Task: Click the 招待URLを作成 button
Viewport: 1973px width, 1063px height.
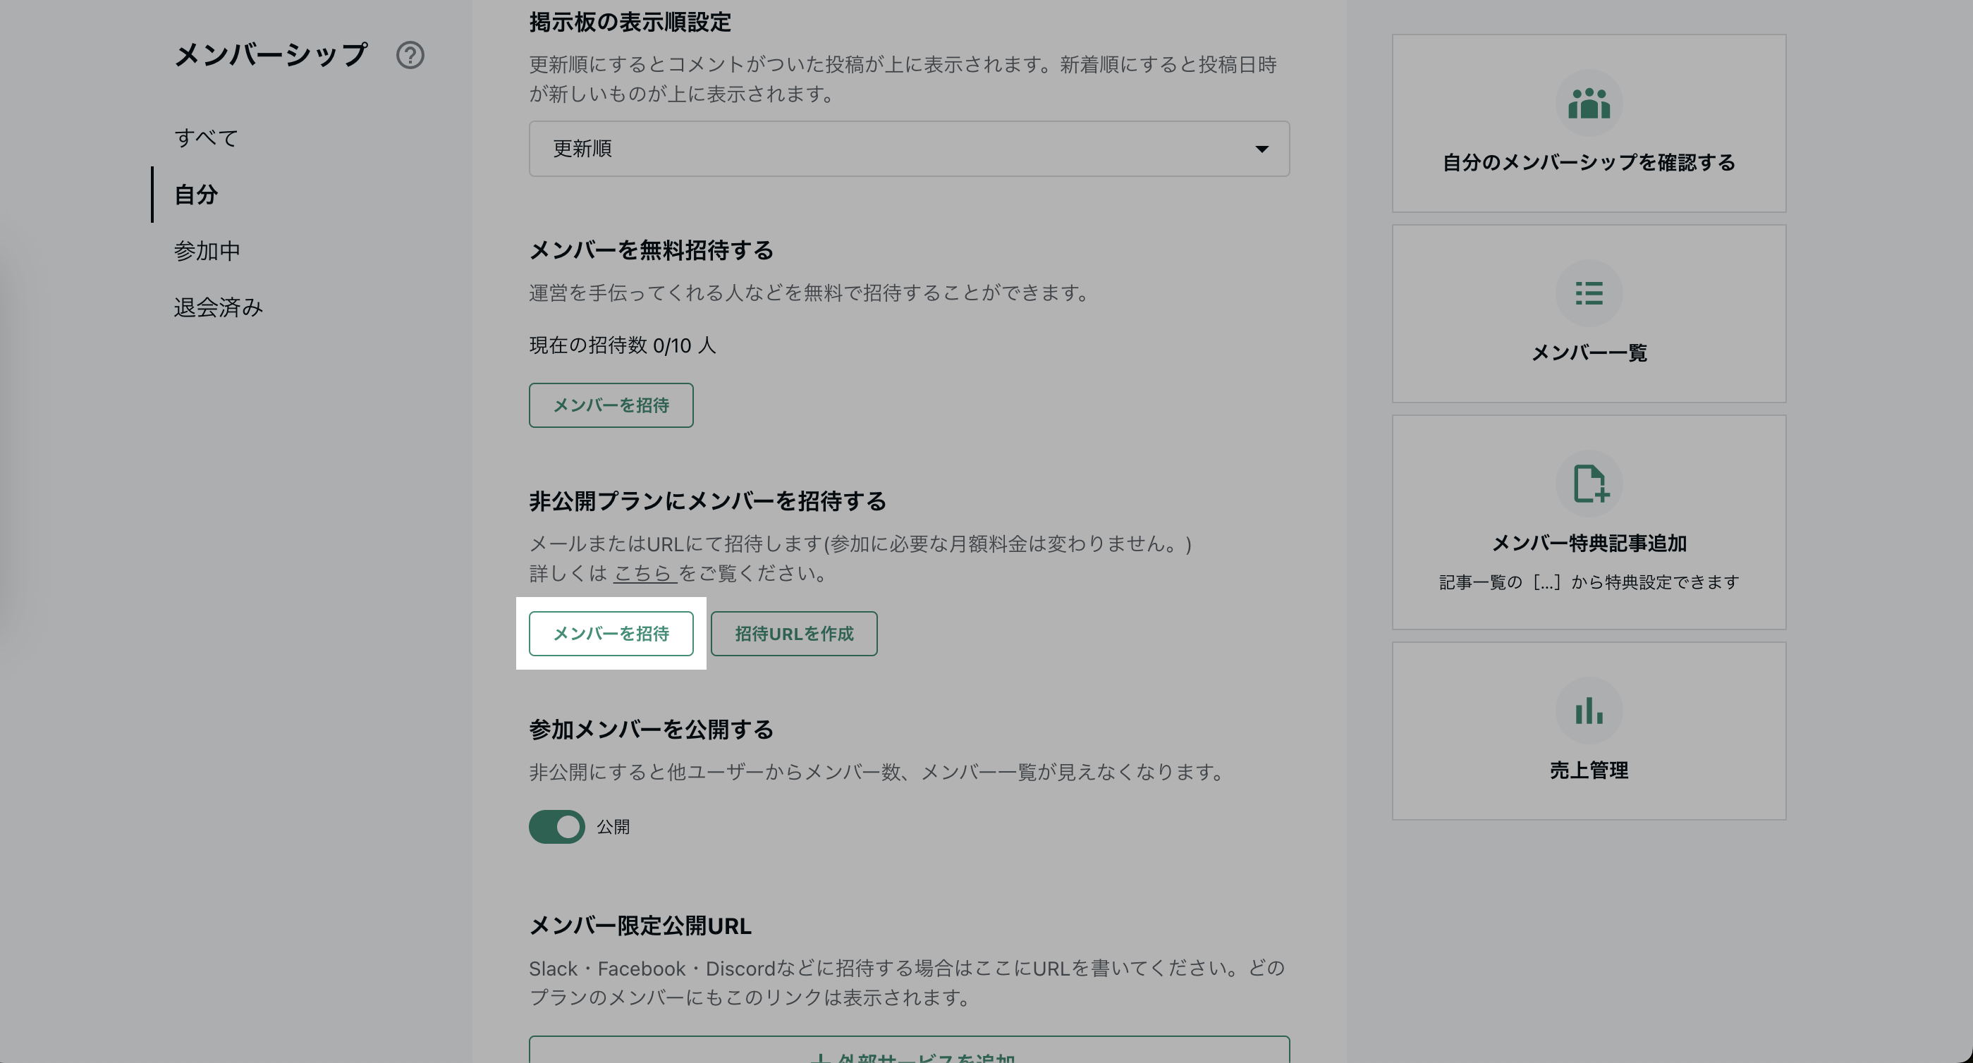Action: (x=794, y=633)
